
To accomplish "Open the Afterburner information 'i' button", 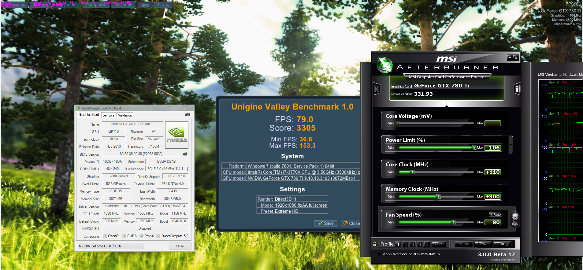I will (517, 89).
